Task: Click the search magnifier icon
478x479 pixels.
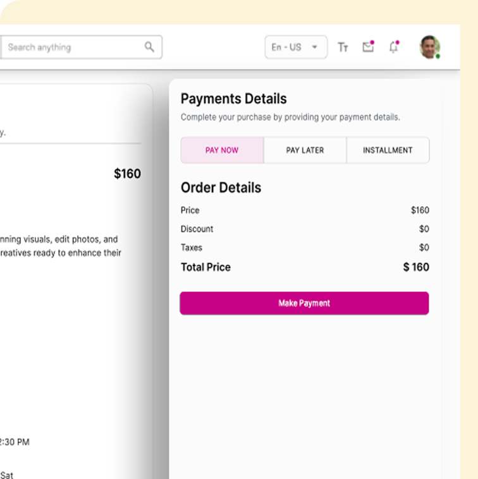Action: coord(149,47)
